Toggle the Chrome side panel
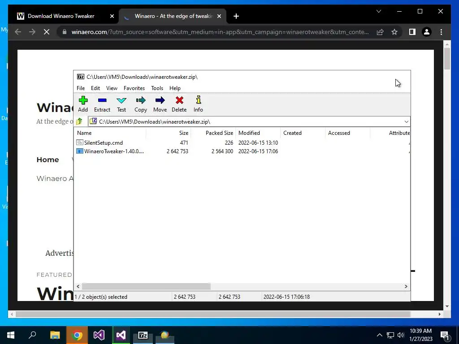The image size is (459, 344). tap(412, 32)
